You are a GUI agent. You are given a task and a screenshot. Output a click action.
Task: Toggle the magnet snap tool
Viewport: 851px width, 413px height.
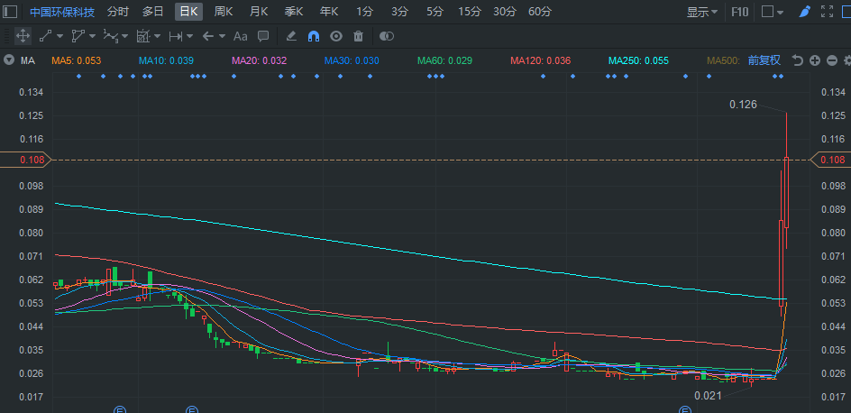[314, 36]
